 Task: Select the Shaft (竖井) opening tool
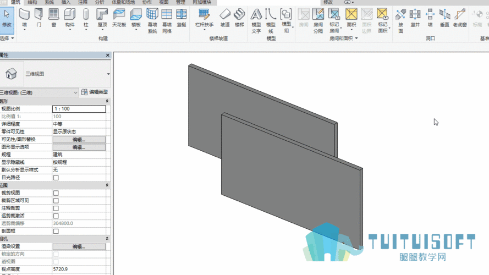point(415,18)
